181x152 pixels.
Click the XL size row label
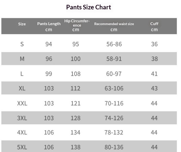pyautogui.click(x=22, y=88)
